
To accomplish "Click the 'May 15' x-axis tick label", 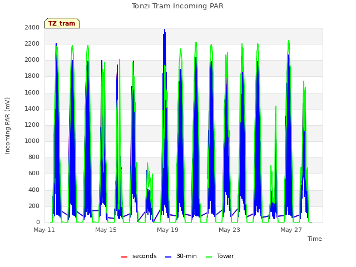I will (106, 230).
